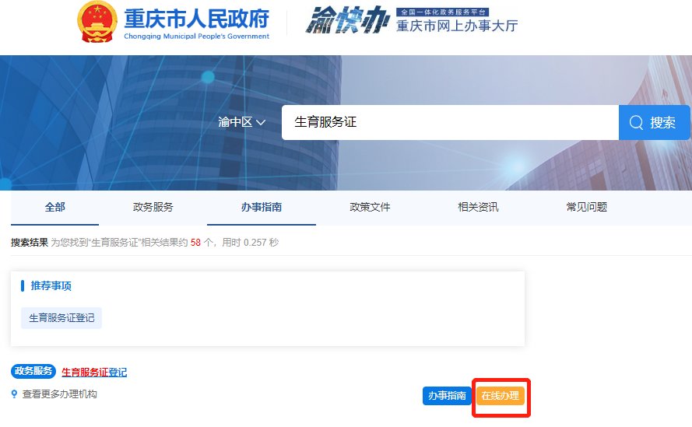
Task: Open the 相关资讯 tab
Action: point(478,207)
